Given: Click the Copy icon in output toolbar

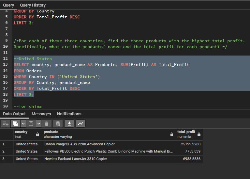Looking at the screenshot, I should coord(15,124).
